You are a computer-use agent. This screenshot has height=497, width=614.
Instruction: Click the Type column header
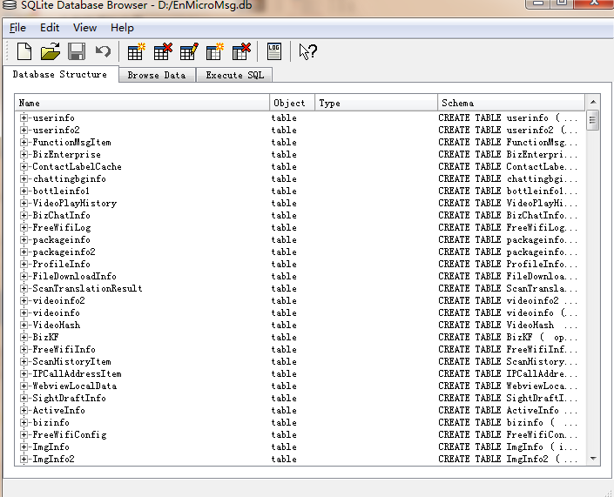tap(376, 103)
